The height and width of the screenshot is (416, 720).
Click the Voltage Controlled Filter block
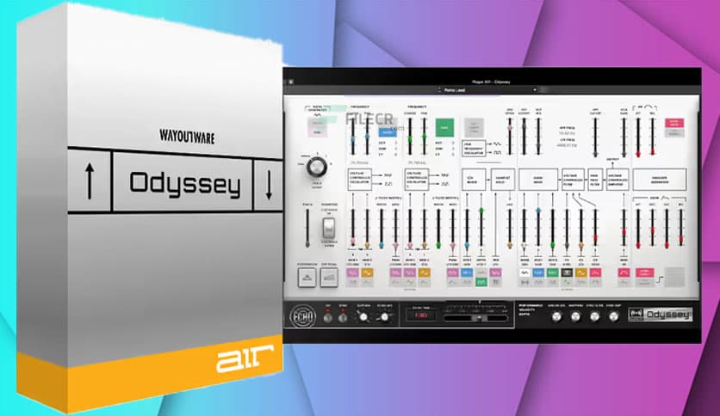point(573,180)
